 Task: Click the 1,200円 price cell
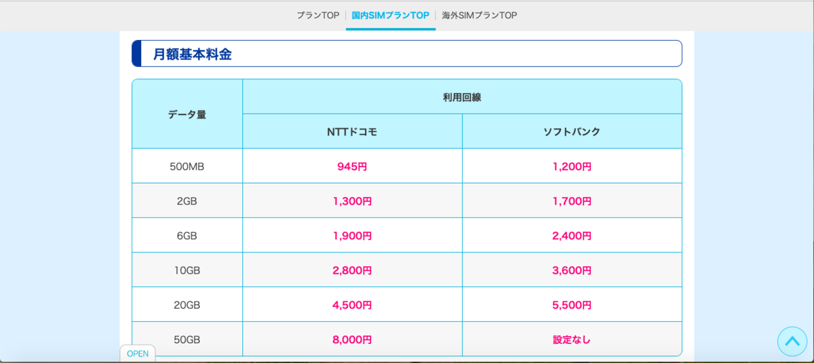572,166
